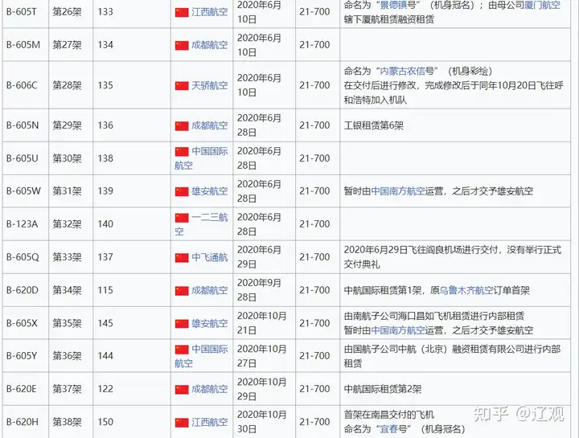579x438 pixels.
Task: Select registration cell B-605W
Action: click(26, 191)
